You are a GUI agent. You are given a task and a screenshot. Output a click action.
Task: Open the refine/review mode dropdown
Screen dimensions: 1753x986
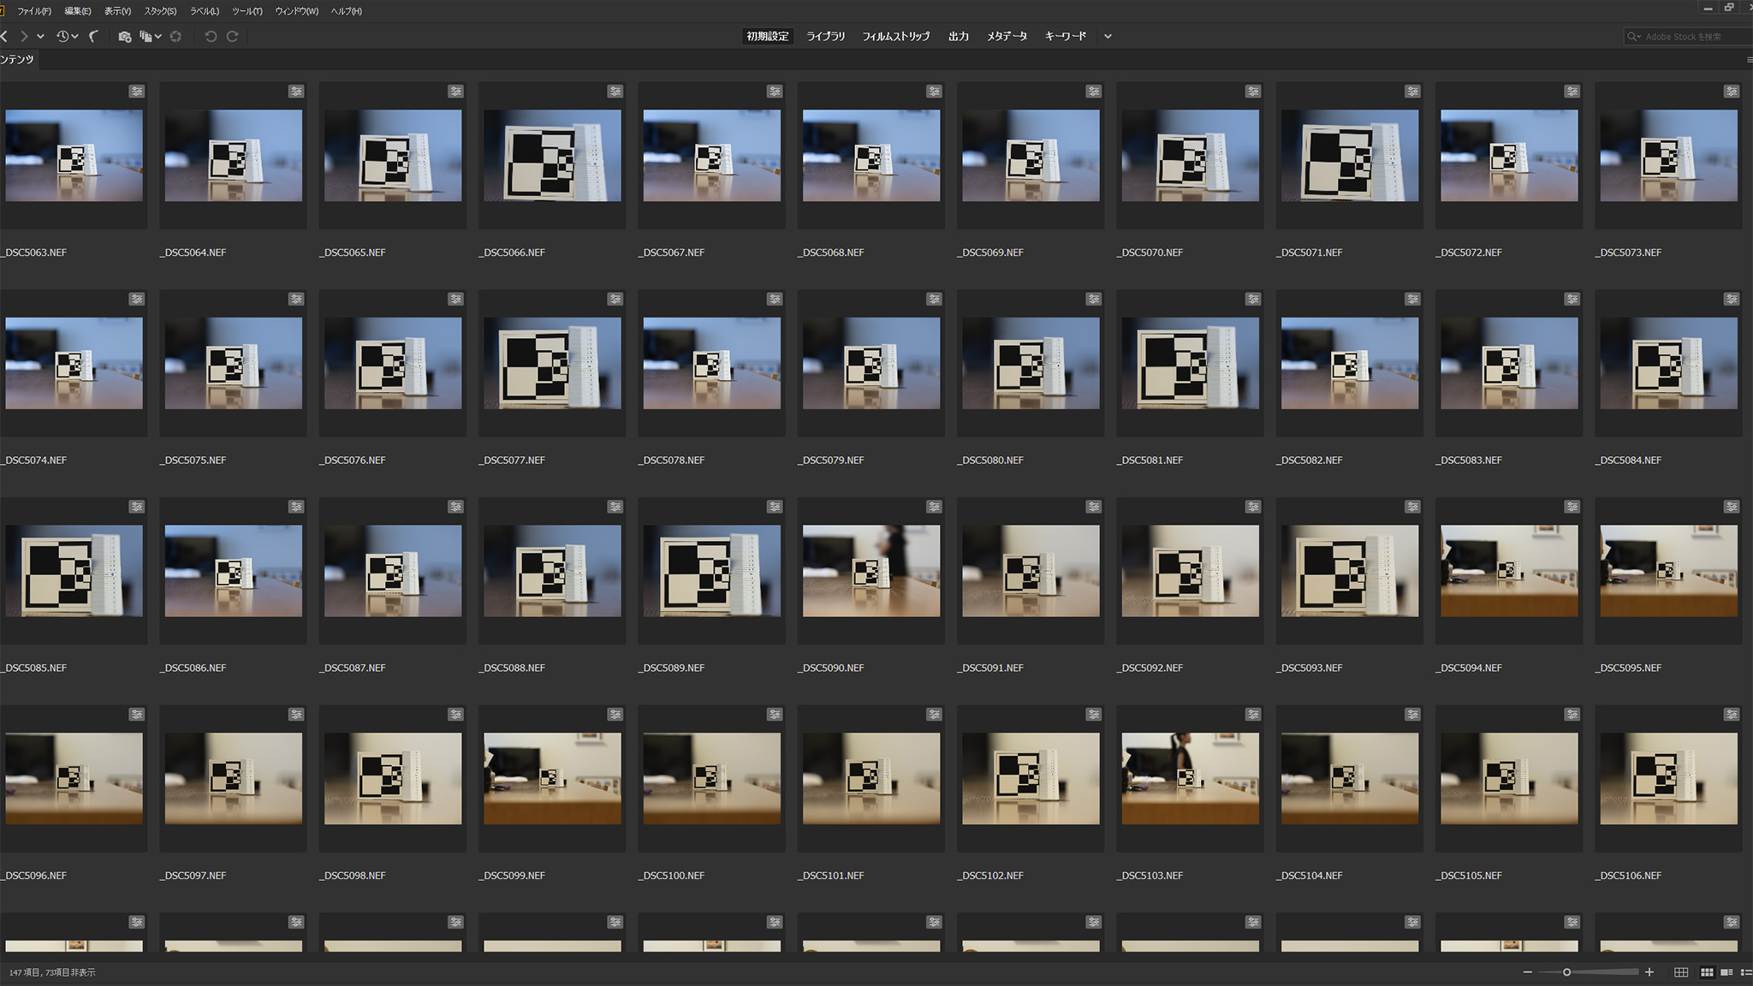(x=151, y=37)
